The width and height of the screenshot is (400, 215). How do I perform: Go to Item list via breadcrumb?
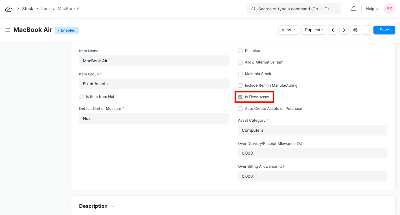(x=45, y=9)
